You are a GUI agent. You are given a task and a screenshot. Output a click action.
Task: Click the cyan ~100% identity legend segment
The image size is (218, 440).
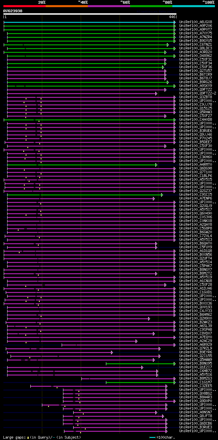[193, 6]
